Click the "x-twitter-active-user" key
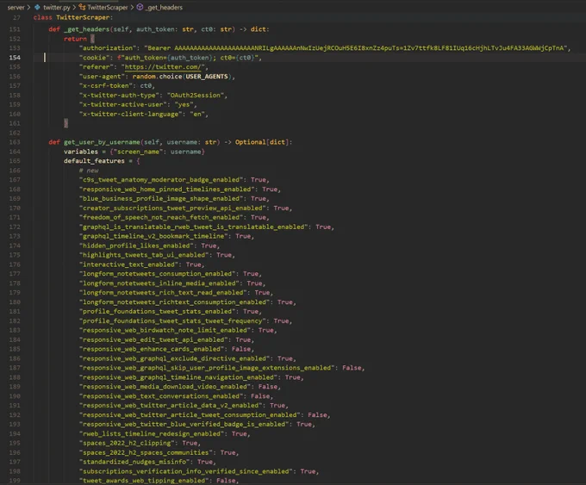Viewport: 586px width, 485px height. (123, 104)
